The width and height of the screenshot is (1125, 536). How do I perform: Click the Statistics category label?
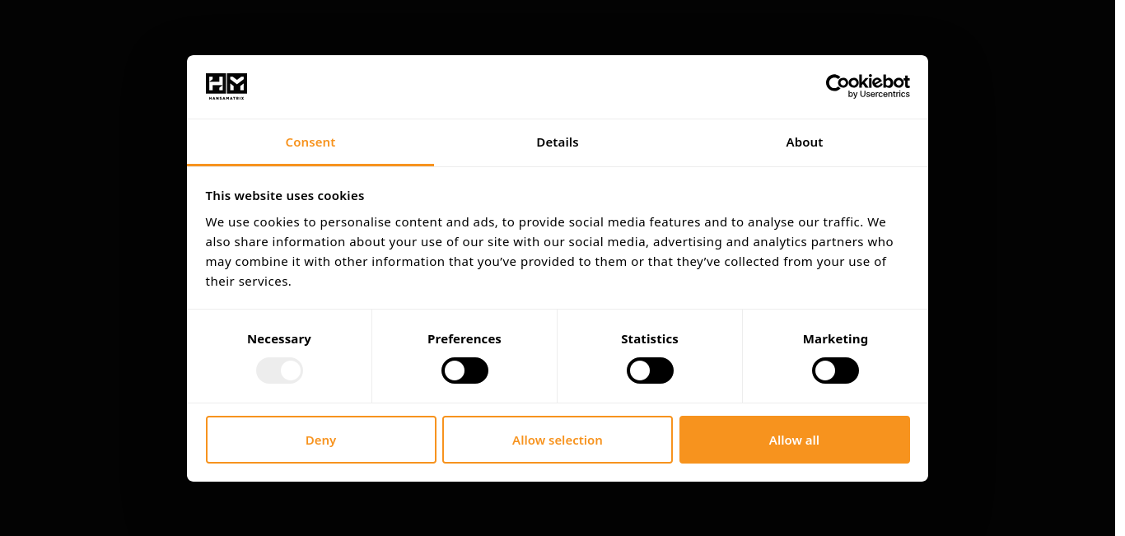point(650,339)
